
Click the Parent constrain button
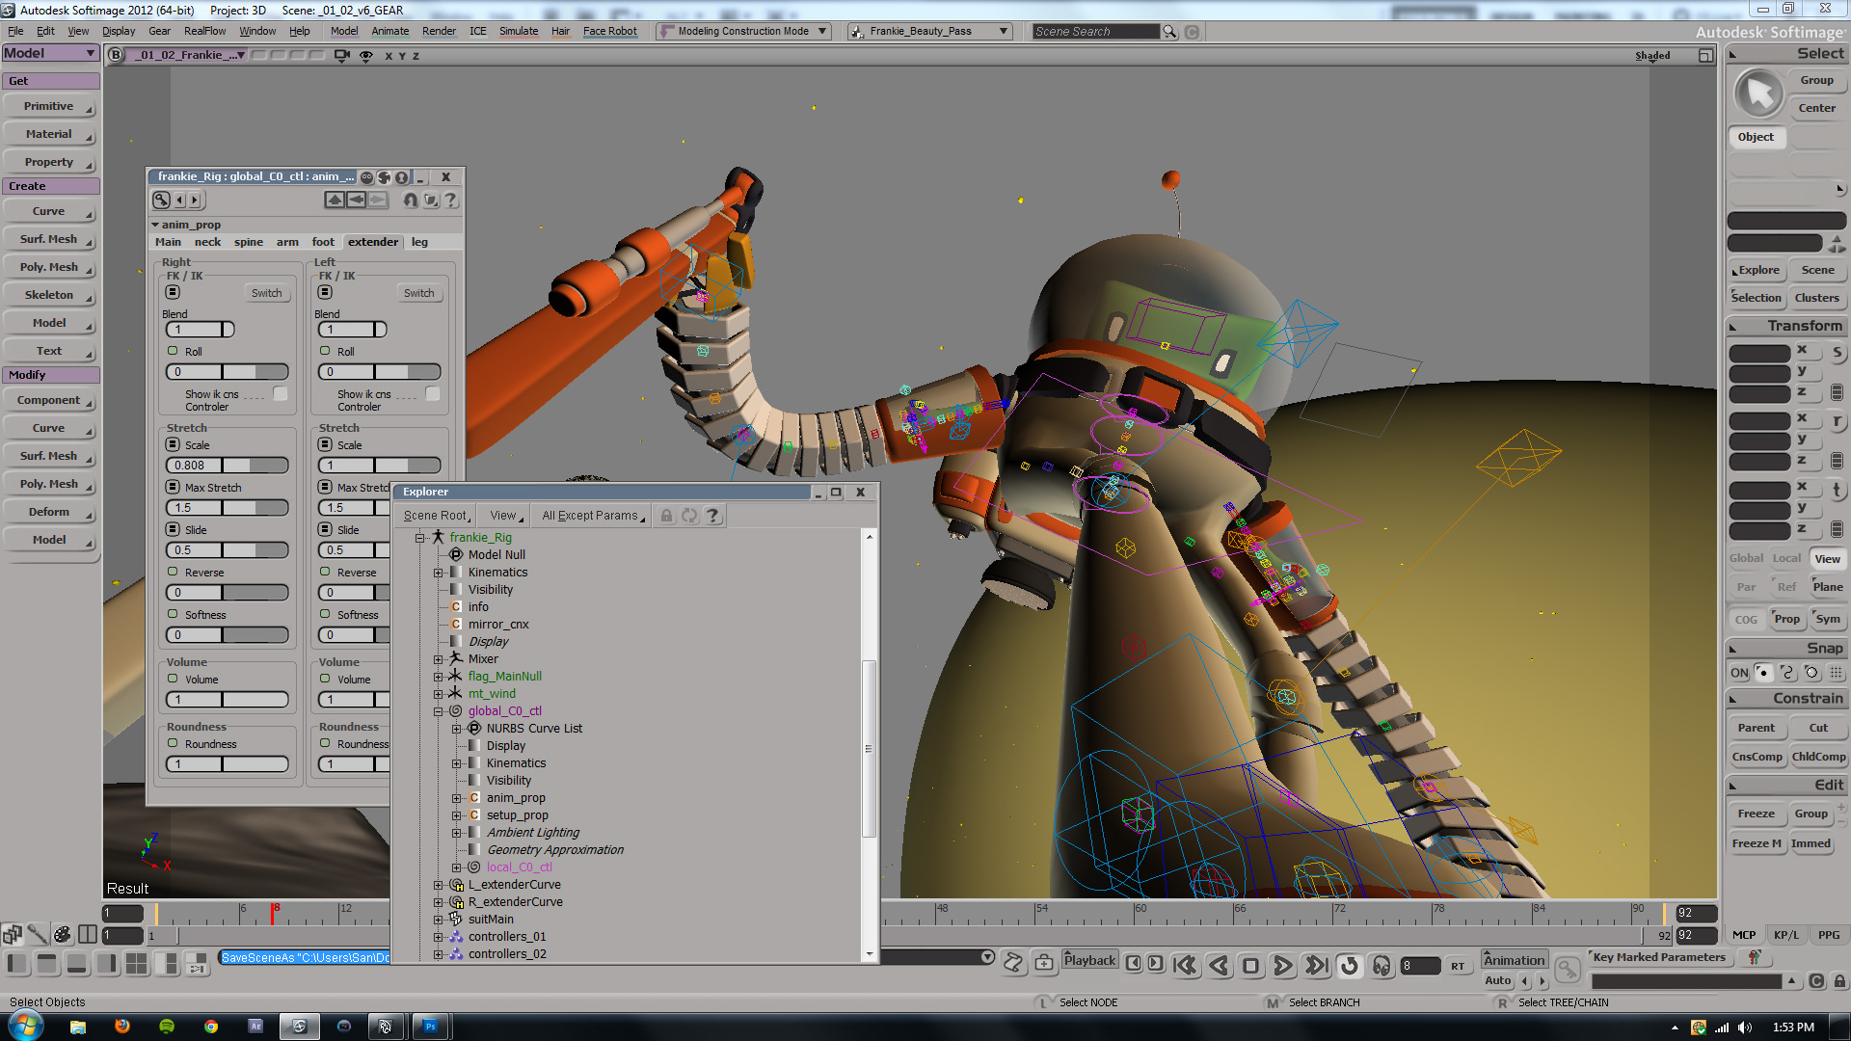pyautogui.click(x=1757, y=728)
